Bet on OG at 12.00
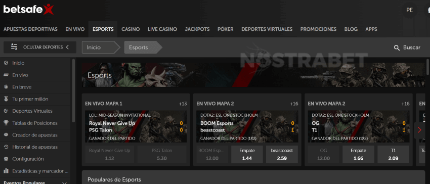This screenshot has width=430, height=184. [x=323, y=154]
